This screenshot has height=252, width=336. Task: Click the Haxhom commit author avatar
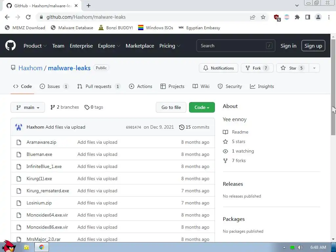[x=19, y=127]
